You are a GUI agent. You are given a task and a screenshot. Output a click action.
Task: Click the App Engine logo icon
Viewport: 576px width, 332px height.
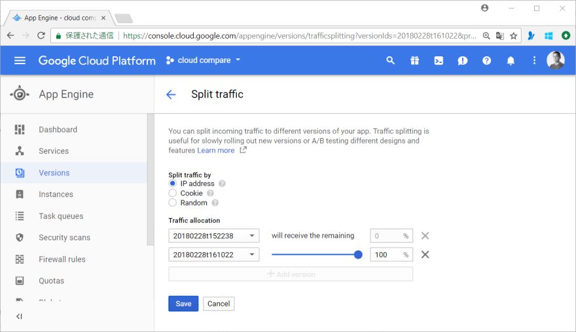[20, 94]
